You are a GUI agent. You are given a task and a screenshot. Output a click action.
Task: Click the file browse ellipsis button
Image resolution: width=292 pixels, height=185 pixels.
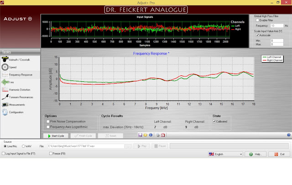tap(128, 146)
